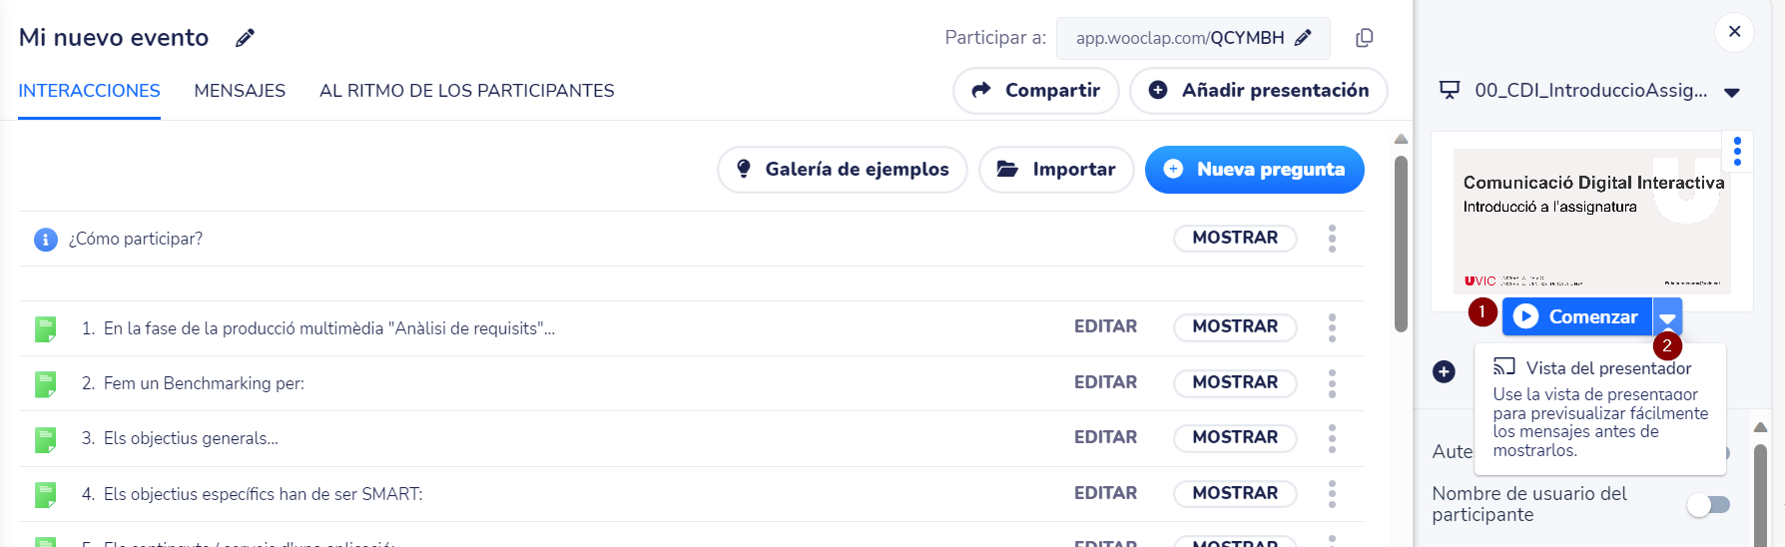Image resolution: width=1785 pixels, height=547 pixels.
Task: Open AL RITMO DE LOS PARTICIPANTES tab
Action: (466, 91)
